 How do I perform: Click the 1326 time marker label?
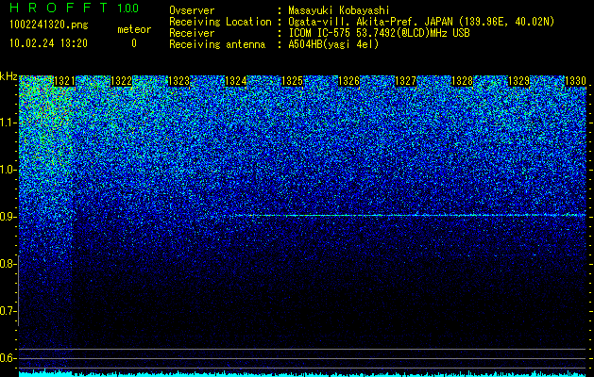coord(348,81)
